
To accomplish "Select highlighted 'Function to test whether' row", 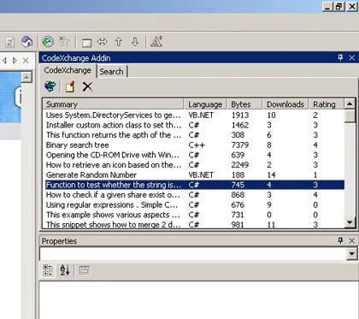I will 194,185.
